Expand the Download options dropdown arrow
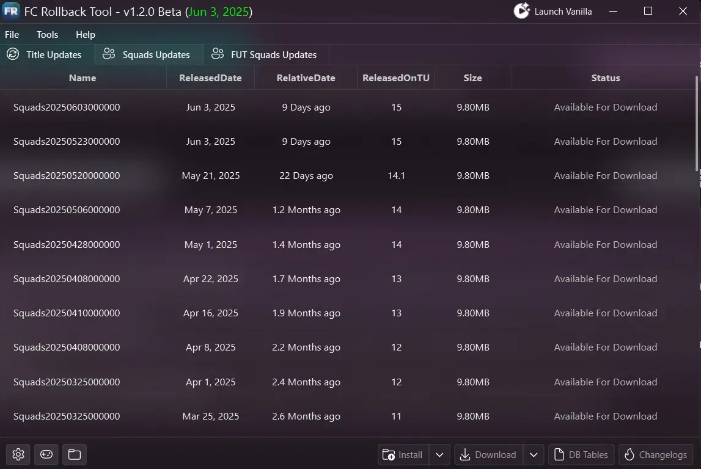 click(534, 455)
